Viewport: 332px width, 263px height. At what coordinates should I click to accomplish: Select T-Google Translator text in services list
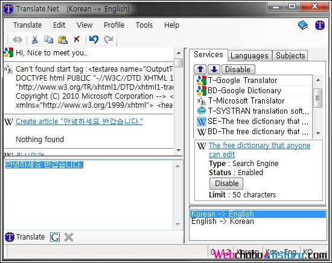[243, 81]
